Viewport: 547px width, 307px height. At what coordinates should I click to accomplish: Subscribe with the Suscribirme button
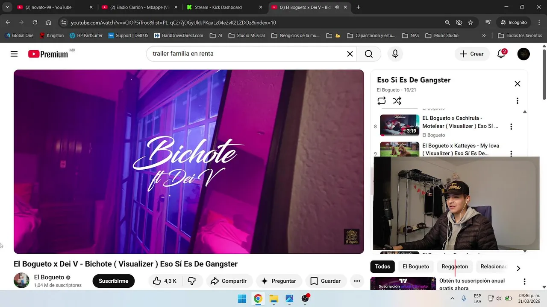[113, 281]
